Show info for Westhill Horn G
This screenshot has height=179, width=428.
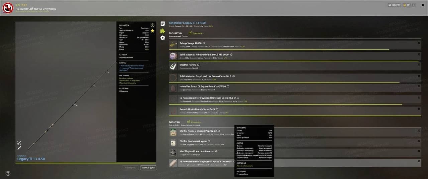pyautogui.click(x=198, y=65)
